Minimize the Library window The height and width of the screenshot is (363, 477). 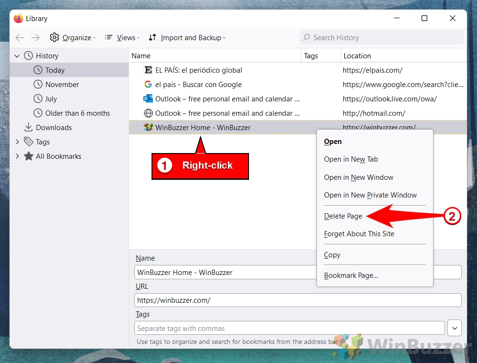pyautogui.click(x=397, y=18)
